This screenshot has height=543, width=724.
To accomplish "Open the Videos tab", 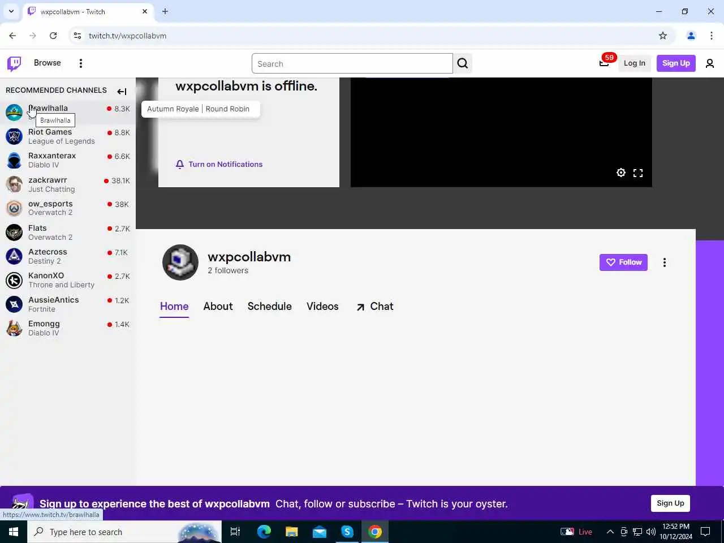I will coord(322,307).
